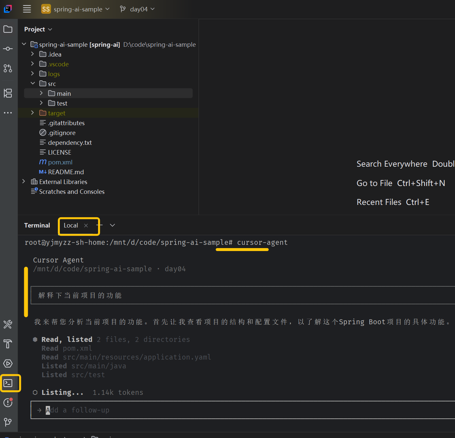The height and width of the screenshot is (438, 455).
Task: Select the target folder row
Action: [108, 113]
